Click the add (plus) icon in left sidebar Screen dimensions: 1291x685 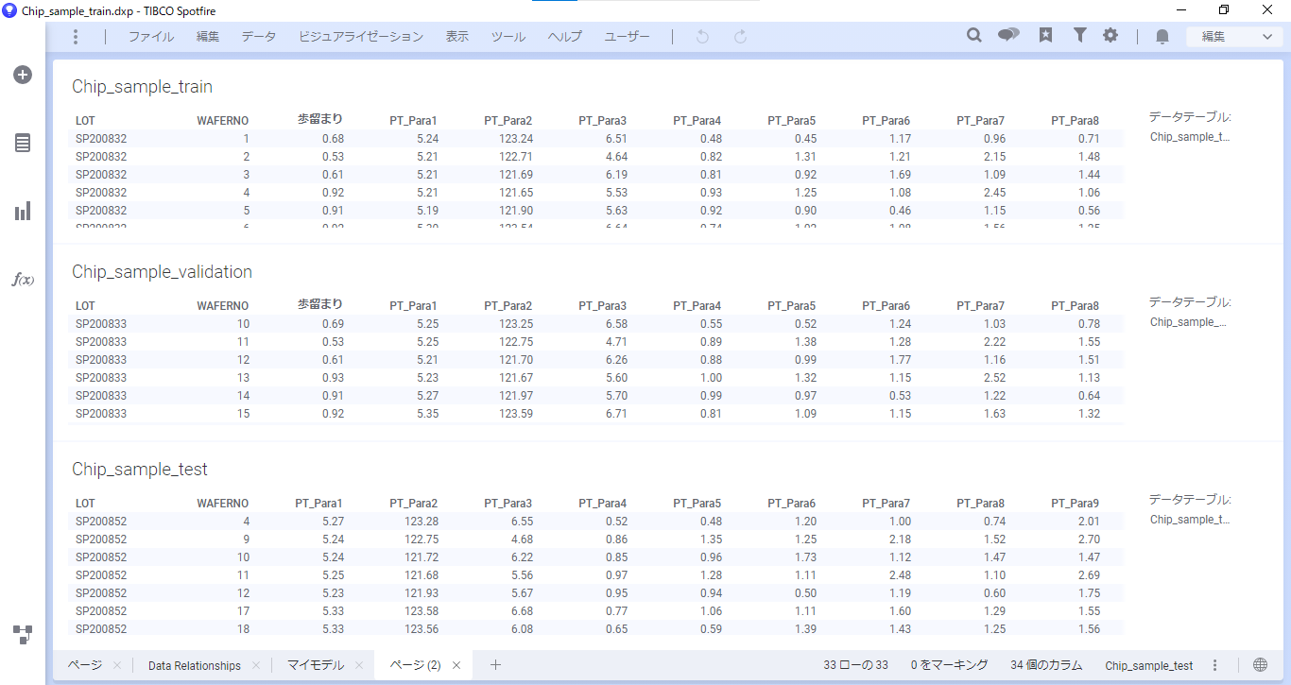(x=23, y=75)
